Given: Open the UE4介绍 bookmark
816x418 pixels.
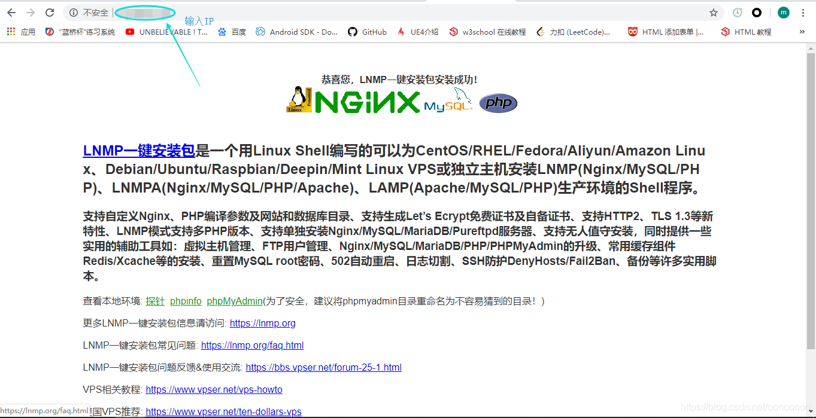Looking at the screenshot, I should tap(417, 32).
